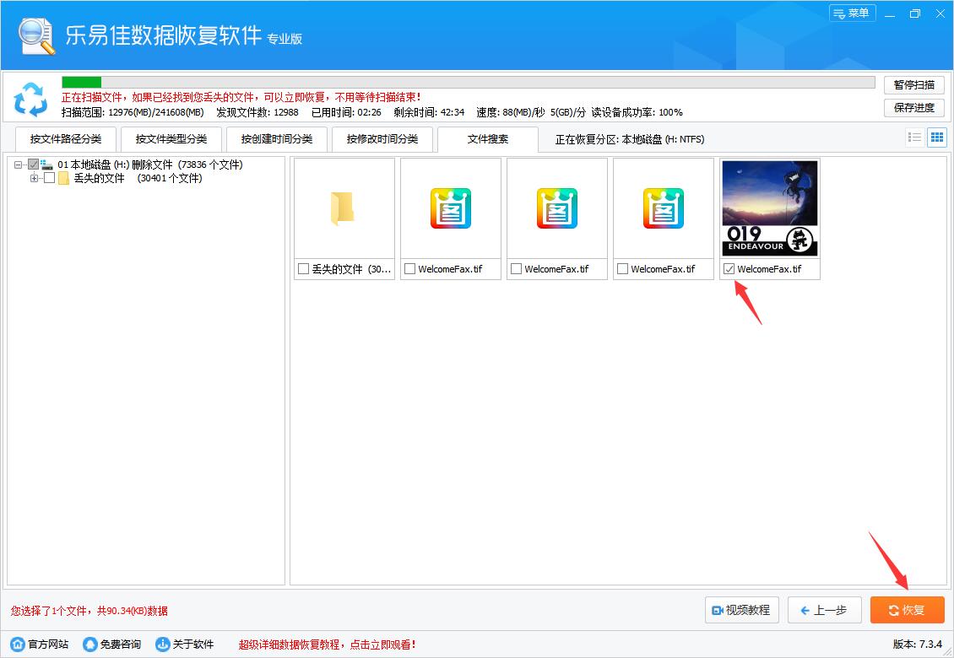Check the first WelcomeFax.tif checkbox

click(x=411, y=269)
